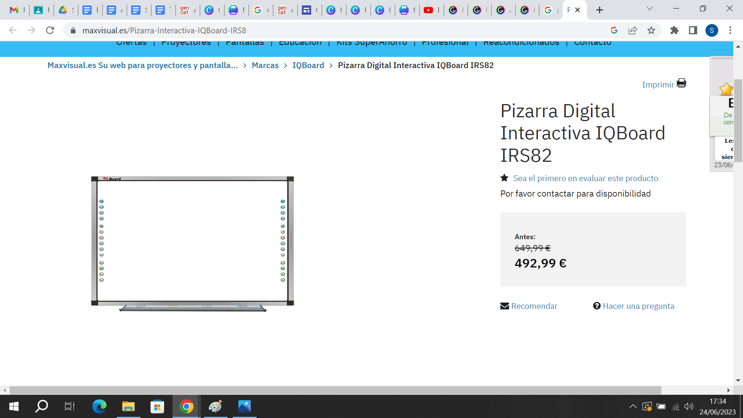This screenshot has height=418, width=743.
Task: Open File Explorer from the taskbar
Action: (x=128, y=406)
